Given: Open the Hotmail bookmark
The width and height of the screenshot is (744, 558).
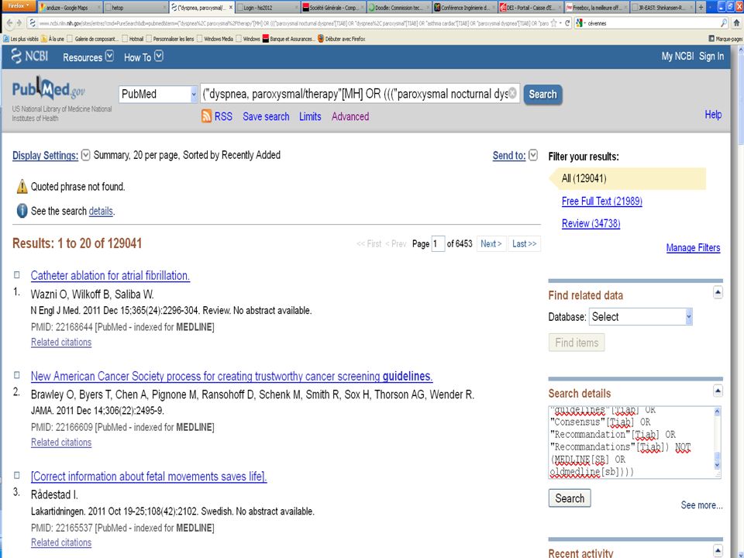Looking at the screenshot, I should [x=133, y=39].
